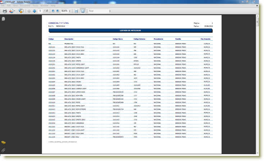Click the Familia column header
The width and height of the screenshot is (264, 161).
click(x=178, y=39)
